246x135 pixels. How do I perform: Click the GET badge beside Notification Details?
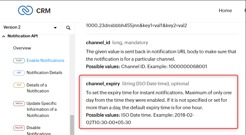(19, 73)
